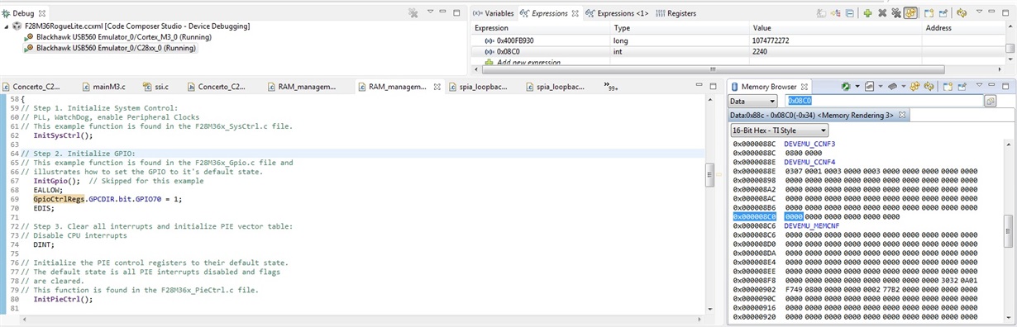Select expression 0x400FB930 row
The width and height of the screenshot is (1017, 327).
tap(738, 40)
